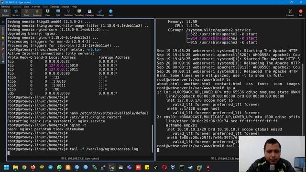Image resolution: width=306 pixels, height=172 pixels.
Task: Open the Servers toolbar icon
Action: coord(16,13)
